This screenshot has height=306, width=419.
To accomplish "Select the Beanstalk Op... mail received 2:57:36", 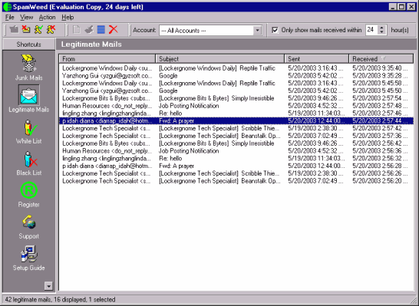I will 236,136.
